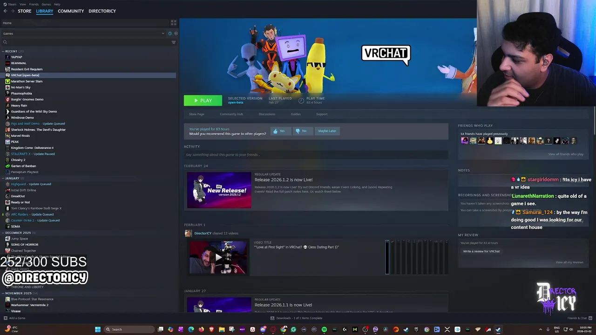Collapse the DECEMBER 2025 category
The image size is (596, 335).
3,233
